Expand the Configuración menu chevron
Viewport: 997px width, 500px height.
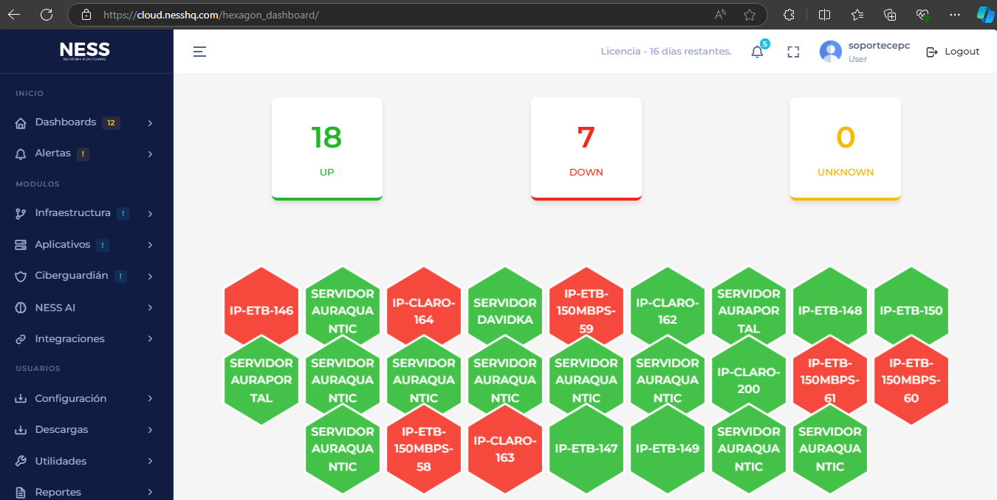(x=150, y=398)
